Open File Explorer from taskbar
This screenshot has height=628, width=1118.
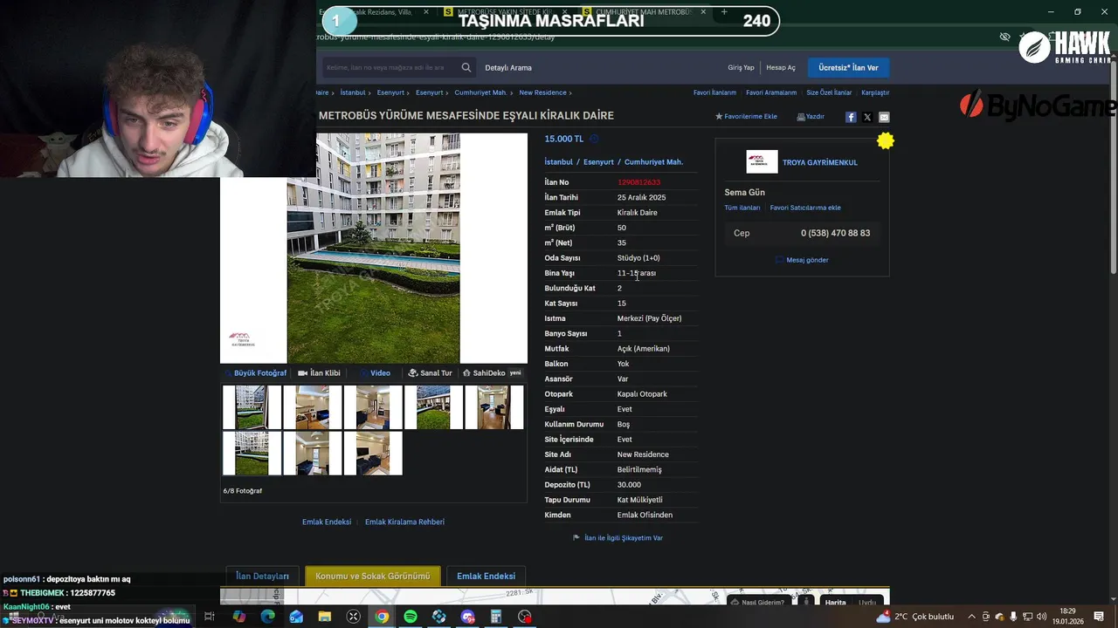tap(325, 617)
